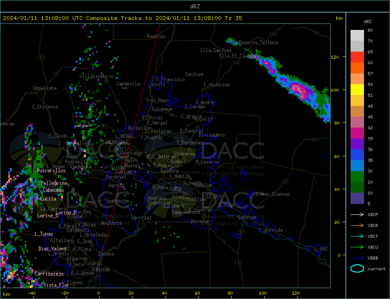
Task: Click the 120 km vertical axis tick
Action: click(335, 57)
